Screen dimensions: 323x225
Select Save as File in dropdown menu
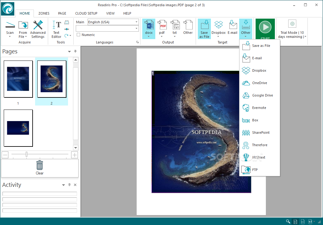tap(260, 46)
